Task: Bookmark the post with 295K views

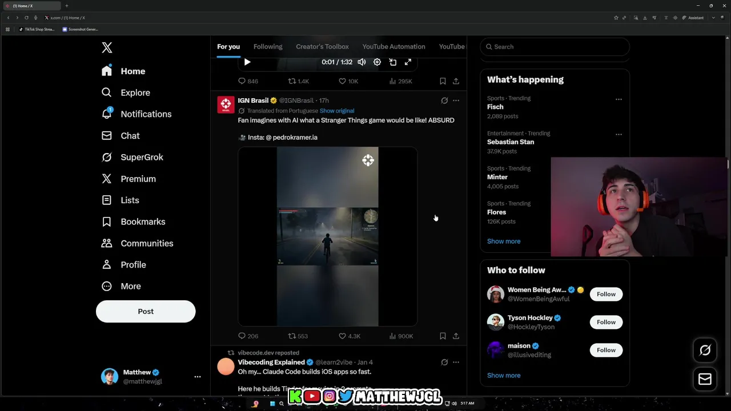Action: click(x=443, y=81)
